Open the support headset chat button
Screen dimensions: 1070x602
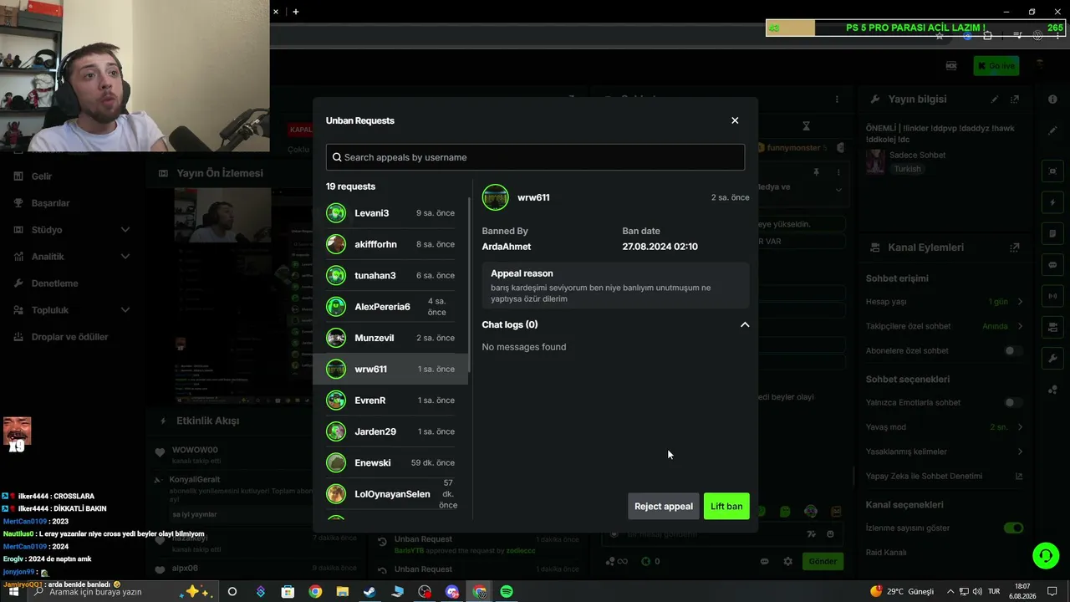[1045, 556]
